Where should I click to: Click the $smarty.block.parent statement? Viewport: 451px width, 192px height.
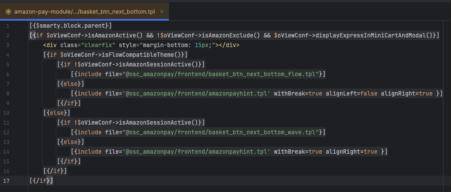(71, 26)
